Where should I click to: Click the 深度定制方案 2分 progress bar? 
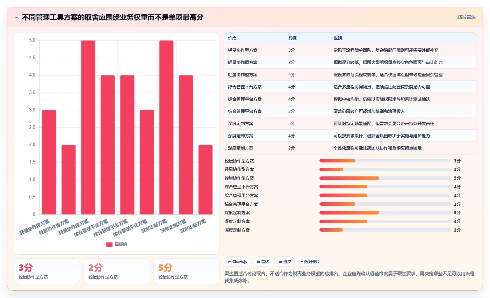(385, 230)
